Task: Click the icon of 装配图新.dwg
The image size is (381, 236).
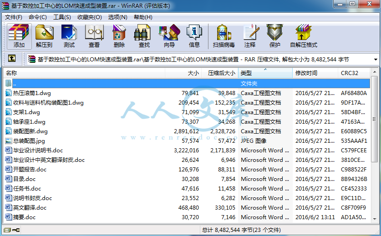Action: click(x=9, y=131)
